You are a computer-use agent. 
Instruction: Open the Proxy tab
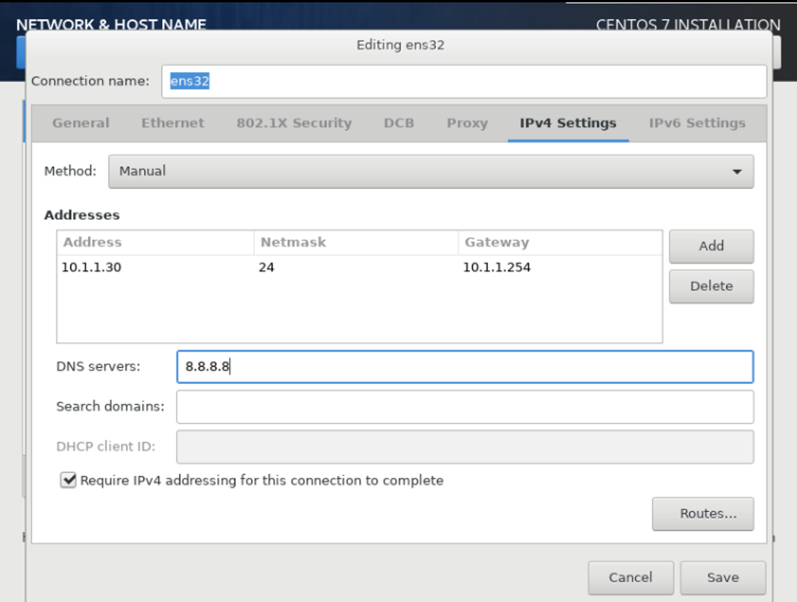[467, 123]
